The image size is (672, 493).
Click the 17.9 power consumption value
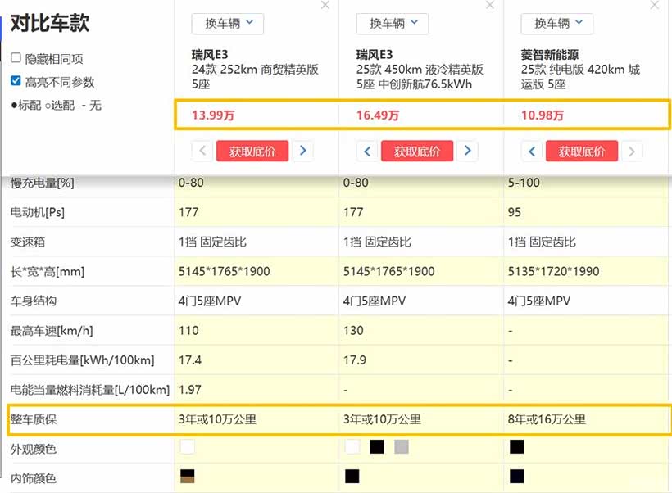354,360
